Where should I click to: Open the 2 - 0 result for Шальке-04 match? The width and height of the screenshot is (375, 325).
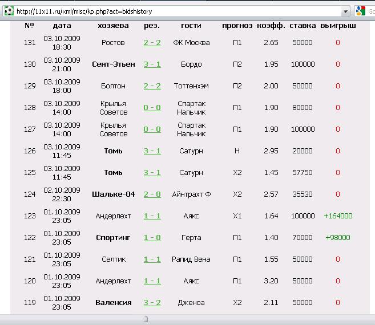coord(152,194)
